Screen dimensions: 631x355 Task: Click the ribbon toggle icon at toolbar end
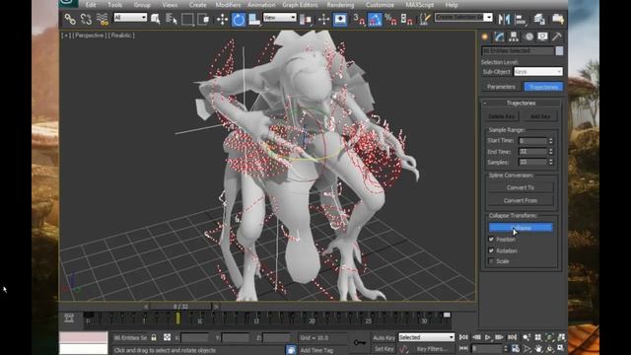(558, 19)
